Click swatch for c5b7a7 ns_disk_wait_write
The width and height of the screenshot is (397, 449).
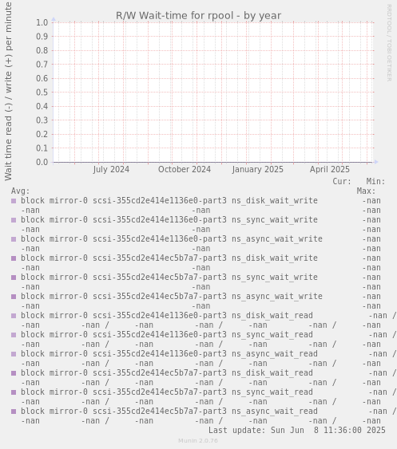[x=14, y=258]
